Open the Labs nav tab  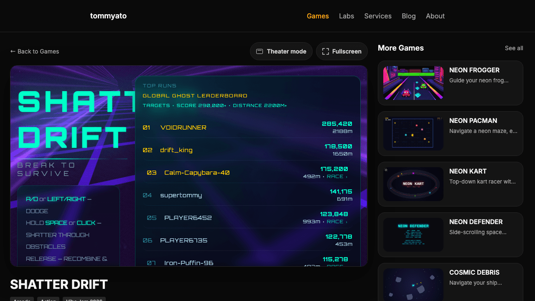pyautogui.click(x=346, y=16)
